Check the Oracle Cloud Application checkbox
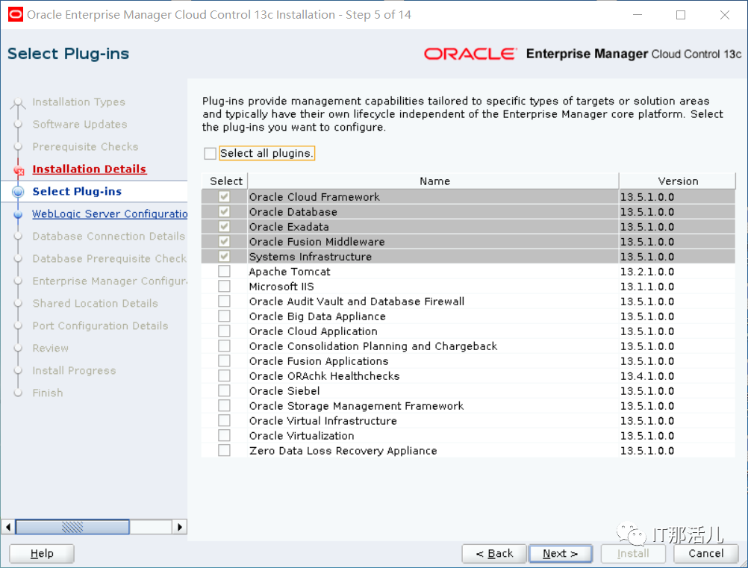Viewport: 748px width, 568px height. point(224,331)
